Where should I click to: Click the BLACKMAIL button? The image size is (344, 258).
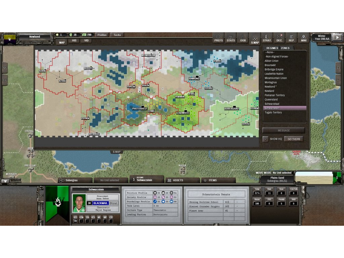pos(100,203)
